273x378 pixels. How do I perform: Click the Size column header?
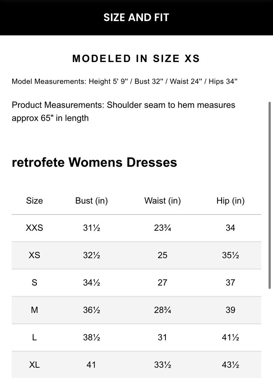(x=34, y=200)
